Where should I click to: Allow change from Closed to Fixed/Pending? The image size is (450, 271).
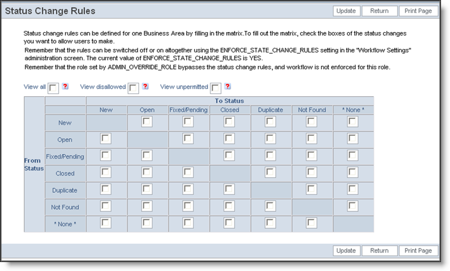pyautogui.click(x=188, y=172)
